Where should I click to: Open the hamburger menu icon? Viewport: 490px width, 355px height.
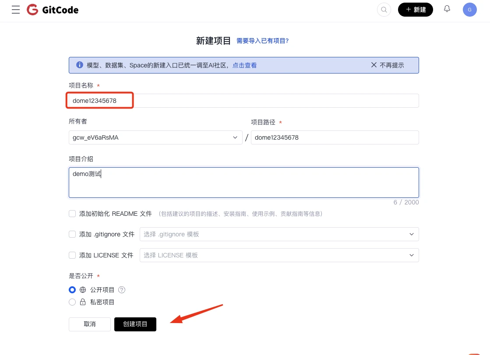[x=16, y=10]
